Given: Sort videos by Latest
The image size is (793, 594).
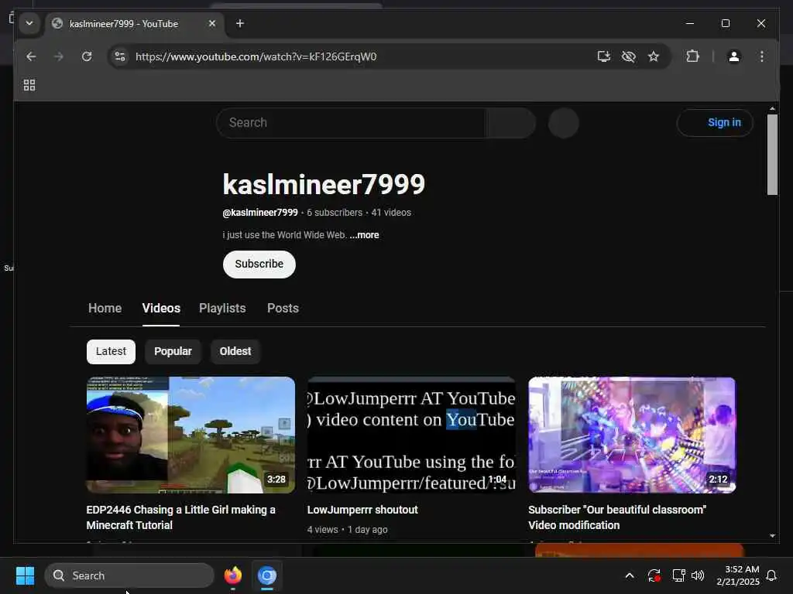Looking at the screenshot, I should tap(111, 352).
